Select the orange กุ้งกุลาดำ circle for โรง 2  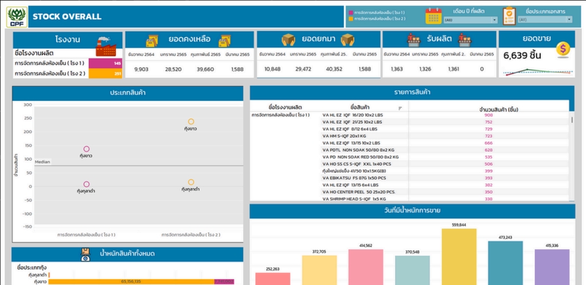click(x=191, y=182)
